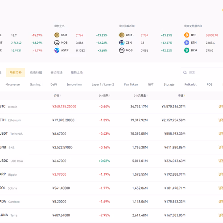This screenshot has width=223, height=223.
Task: Filter by Innovation category
Action: (74, 84)
